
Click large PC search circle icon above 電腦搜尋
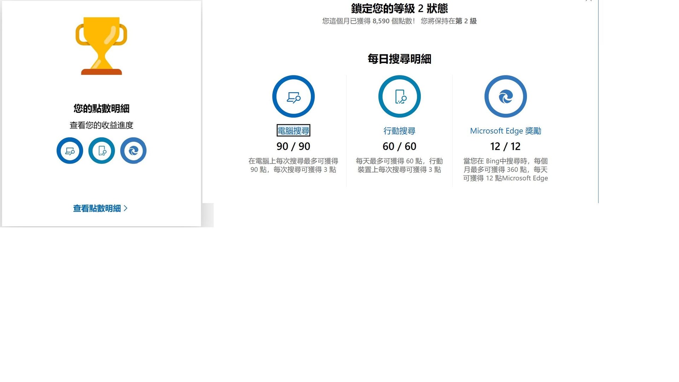[x=293, y=96]
